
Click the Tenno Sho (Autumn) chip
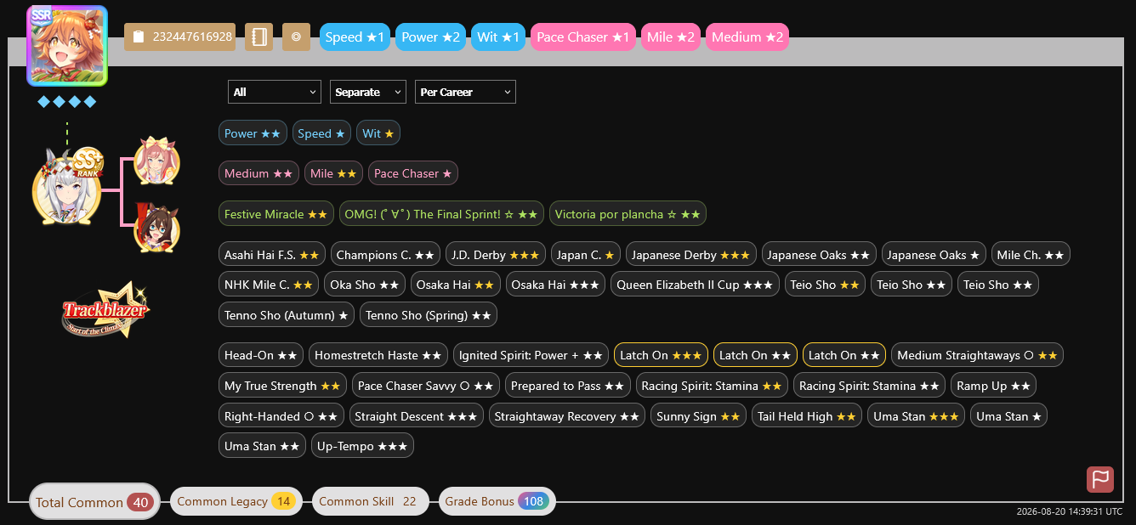click(x=287, y=315)
